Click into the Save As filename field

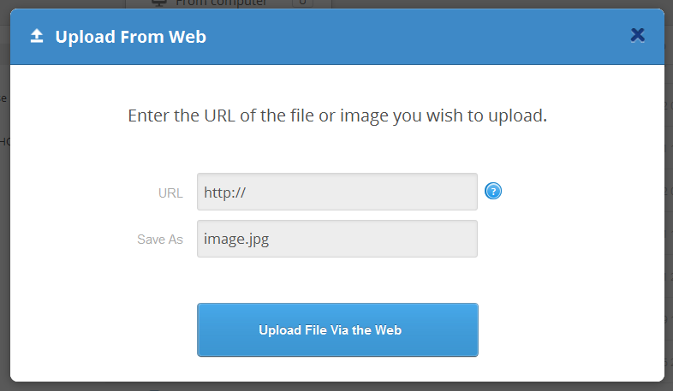(336, 239)
